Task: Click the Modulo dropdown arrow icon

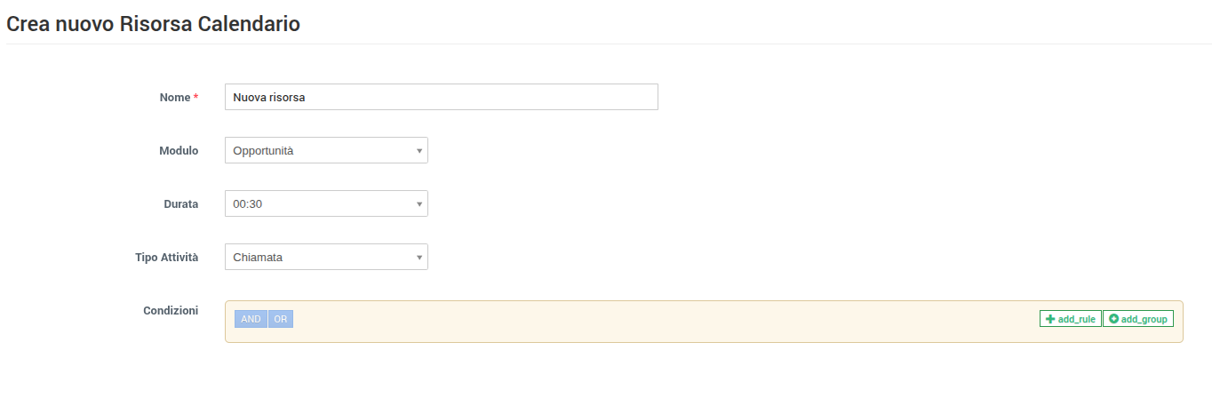Action: tap(419, 151)
